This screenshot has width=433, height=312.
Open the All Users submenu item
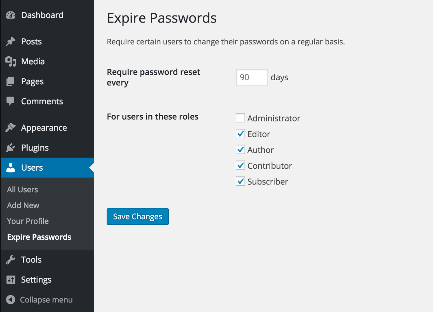(23, 190)
